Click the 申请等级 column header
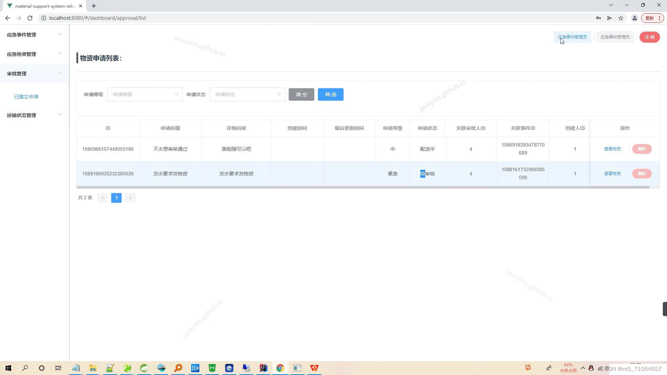667x375 pixels. coord(393,128)
